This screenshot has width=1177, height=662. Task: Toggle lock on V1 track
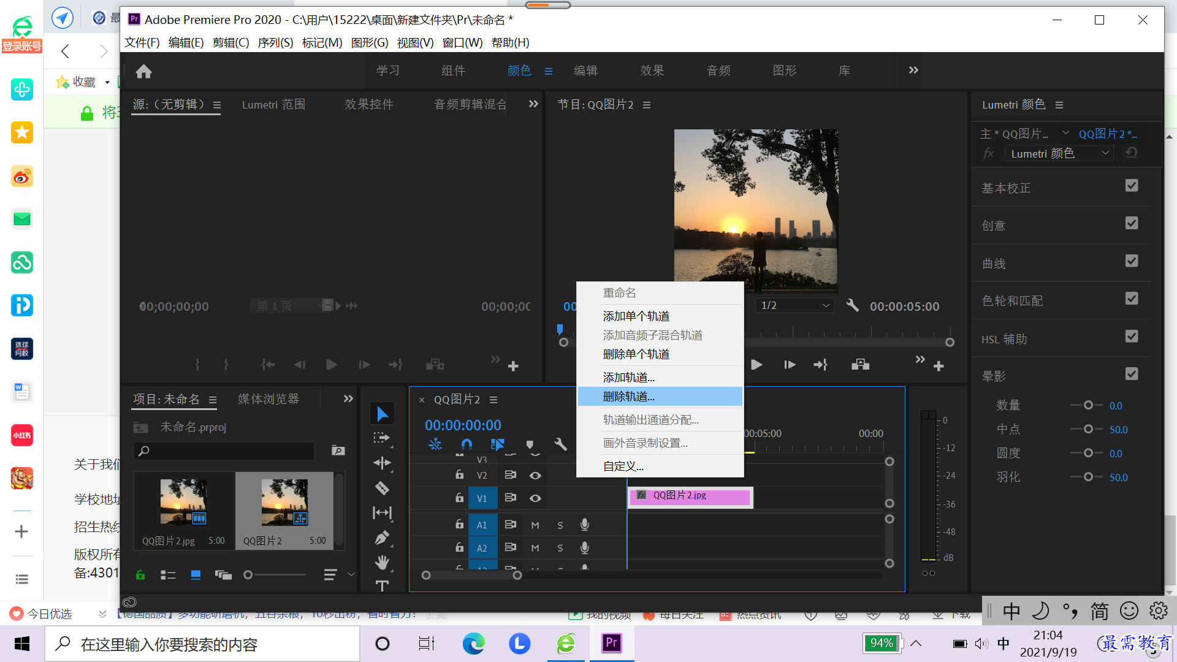[x=459, y=498]
